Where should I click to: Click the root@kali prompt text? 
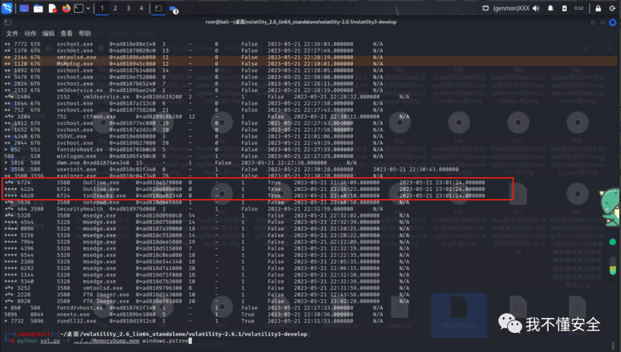click(34, 334)
